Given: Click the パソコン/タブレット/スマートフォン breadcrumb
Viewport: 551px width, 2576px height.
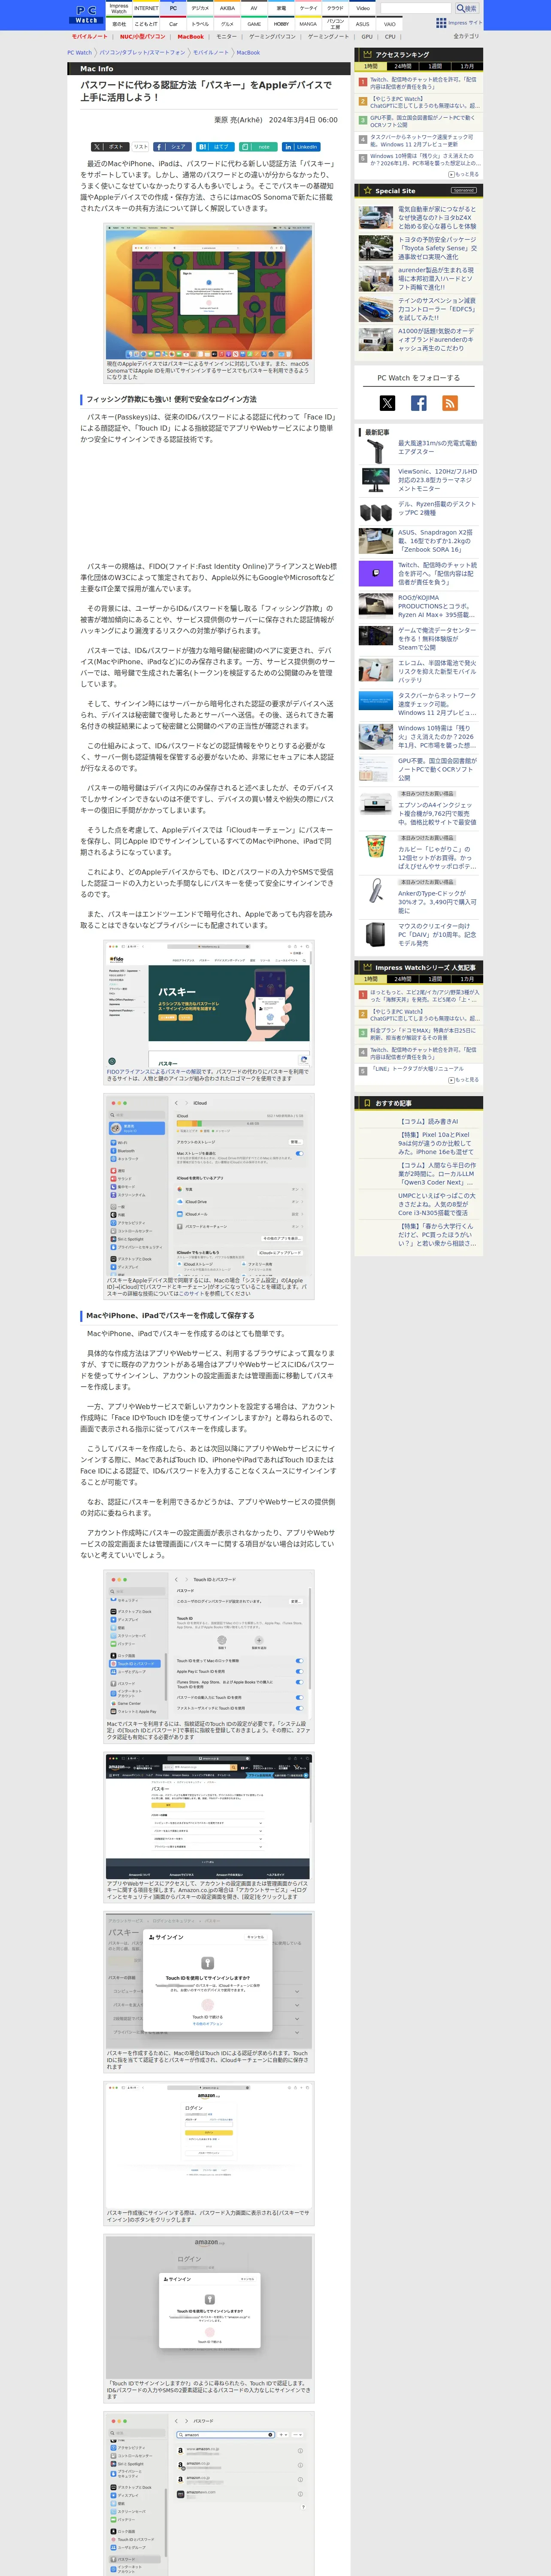Looking at the screenshot, I should [x=142, y=52].
